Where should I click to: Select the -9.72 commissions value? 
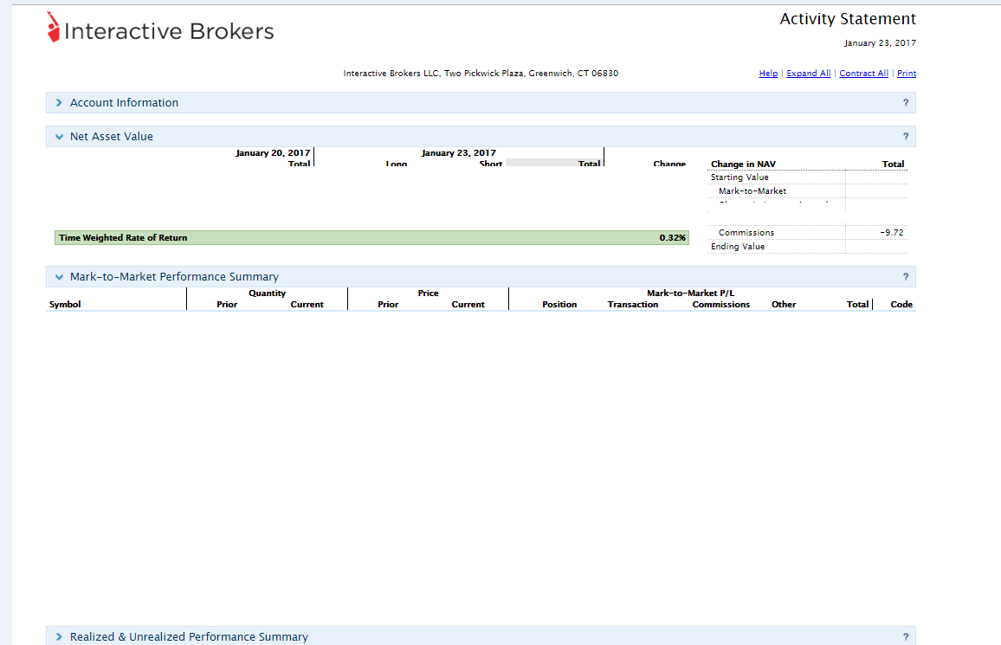click(x=892, y=233)
